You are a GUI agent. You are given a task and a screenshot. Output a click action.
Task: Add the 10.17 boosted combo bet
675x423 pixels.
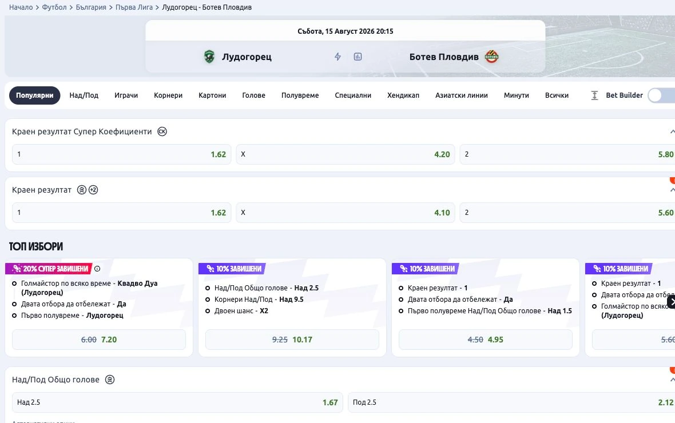point(292,340)
